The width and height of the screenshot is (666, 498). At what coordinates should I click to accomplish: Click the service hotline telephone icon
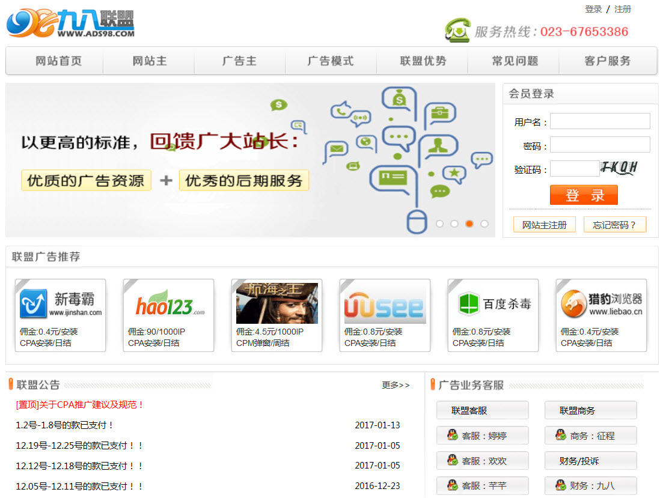tap(457, 30)
